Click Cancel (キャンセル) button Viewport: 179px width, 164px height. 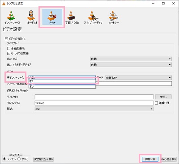169,159
